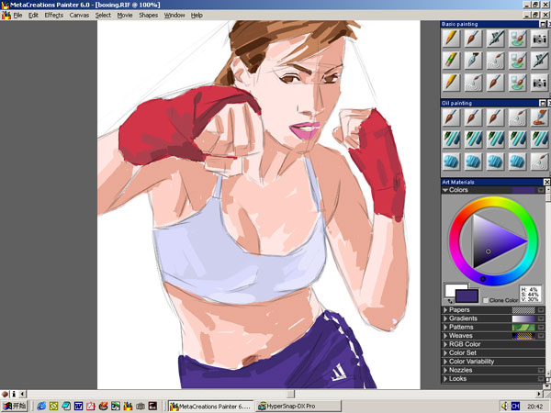Screen dimensions: 551x413
Task: Click the swap colors arrow icon below swatches
Action: [449, 300]
